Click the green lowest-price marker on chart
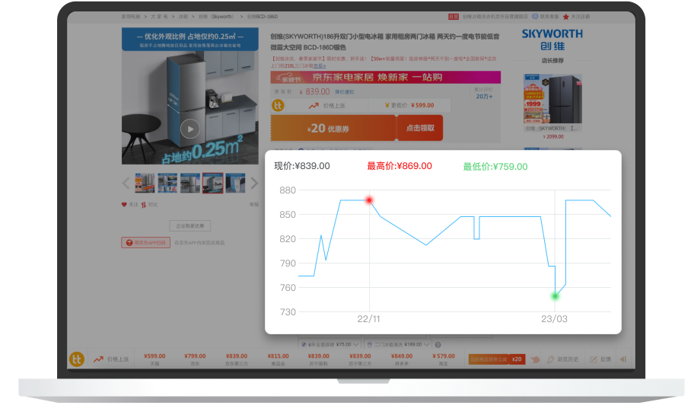The width and height of the screenshot is (694, 415). pyautogui.click(x=555, y=296)
